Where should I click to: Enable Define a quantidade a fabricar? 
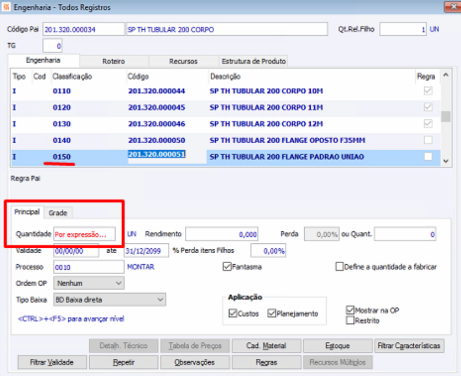pyautogui.click(x=339, y=266)
